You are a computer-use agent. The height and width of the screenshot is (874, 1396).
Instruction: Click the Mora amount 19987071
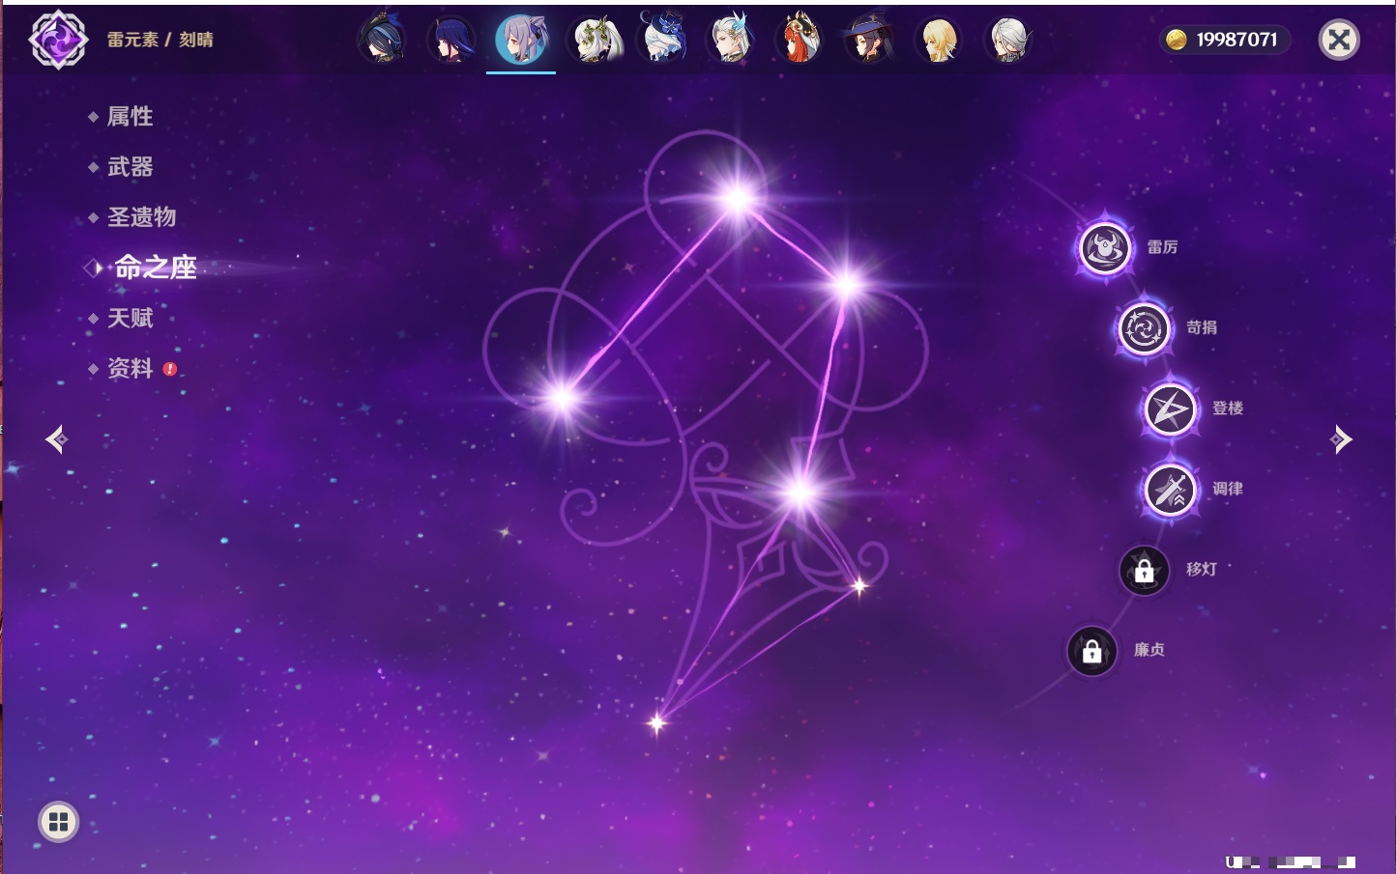coord(1236,40)
